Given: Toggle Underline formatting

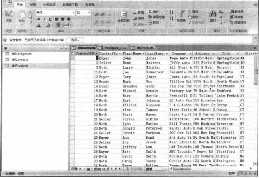Looking at the screenshot, I should [x=50, y=19].
